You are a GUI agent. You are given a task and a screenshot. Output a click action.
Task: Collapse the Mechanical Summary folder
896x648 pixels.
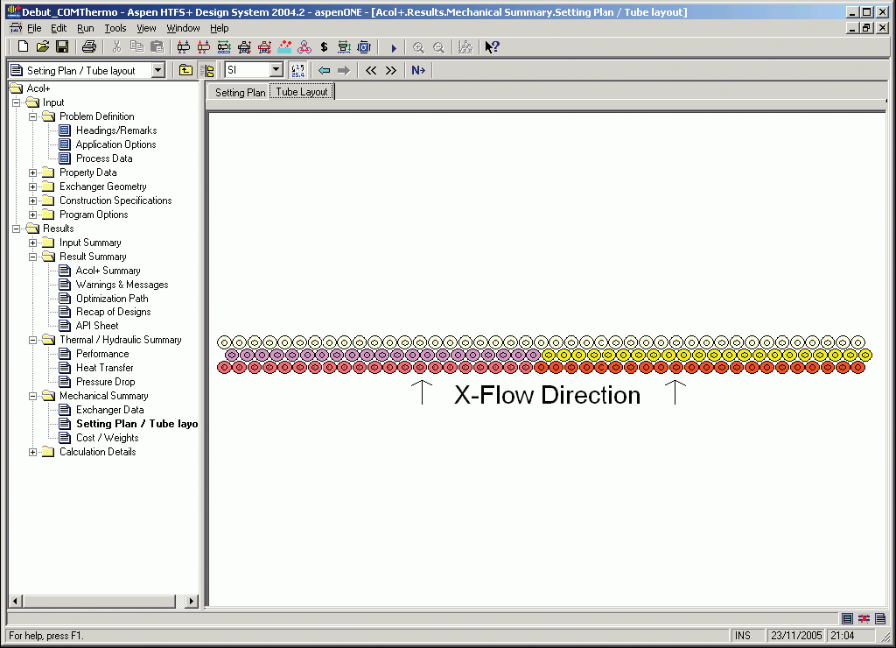[33, 396]
